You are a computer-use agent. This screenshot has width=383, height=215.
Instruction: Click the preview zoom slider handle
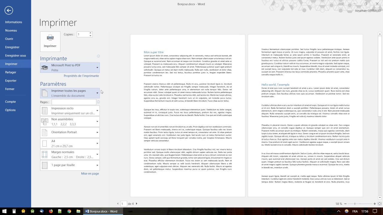(x=355, y=204)
